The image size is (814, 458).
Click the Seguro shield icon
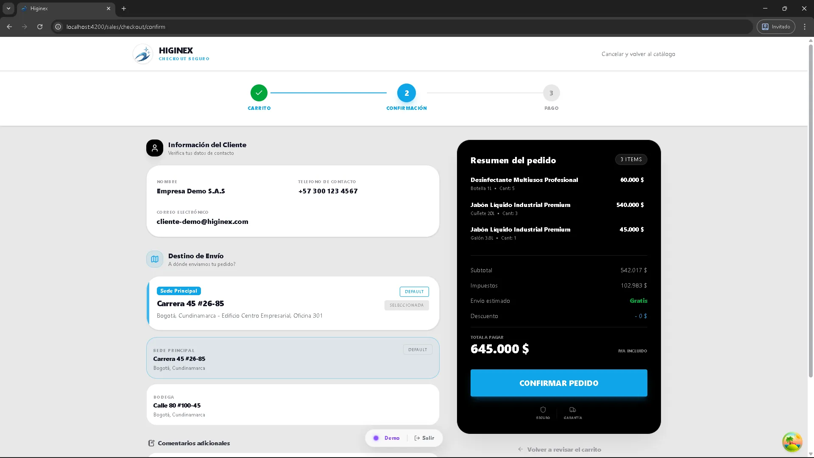(x=543, y=410)
